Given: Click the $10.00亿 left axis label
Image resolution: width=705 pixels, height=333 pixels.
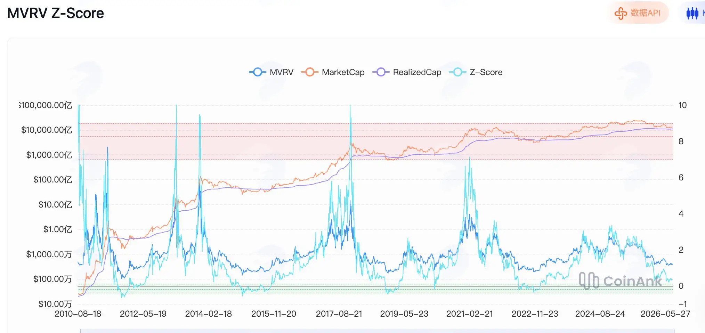Looking at the screenshot, I should click(55, 204).
